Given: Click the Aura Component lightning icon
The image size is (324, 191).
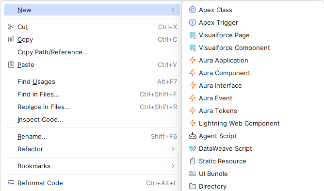Looking at the screenshot, I should [x=193, y=73].
